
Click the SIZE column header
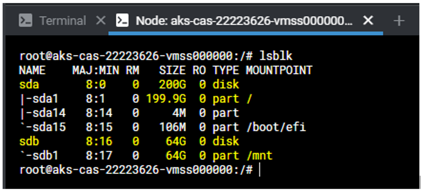(172, 70)
